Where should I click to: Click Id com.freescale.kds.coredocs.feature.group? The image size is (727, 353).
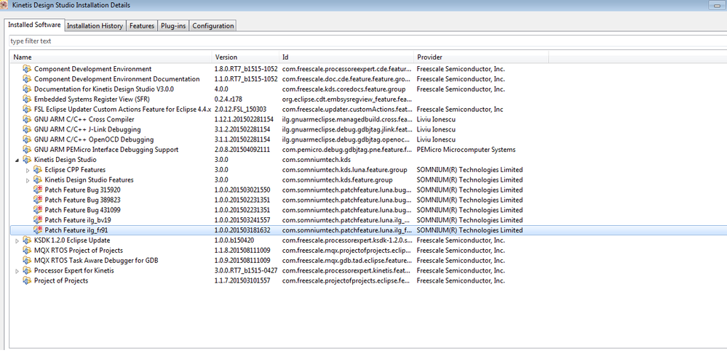[344, 89]
